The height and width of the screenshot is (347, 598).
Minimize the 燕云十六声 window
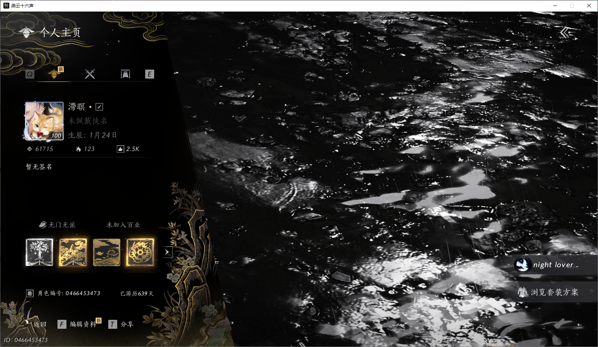(555, 6)
